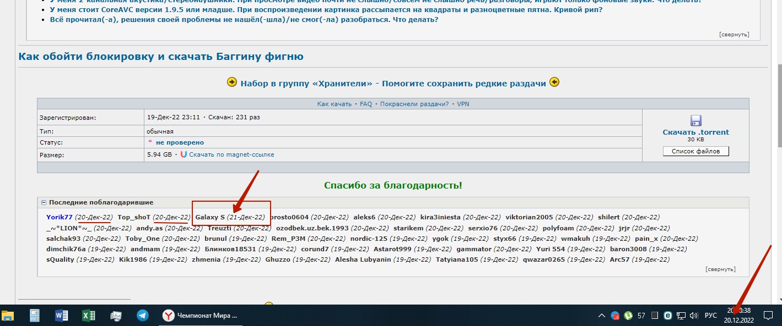Click the Список файлов button
The image size is (782, 326).
(x=695, y=151)
